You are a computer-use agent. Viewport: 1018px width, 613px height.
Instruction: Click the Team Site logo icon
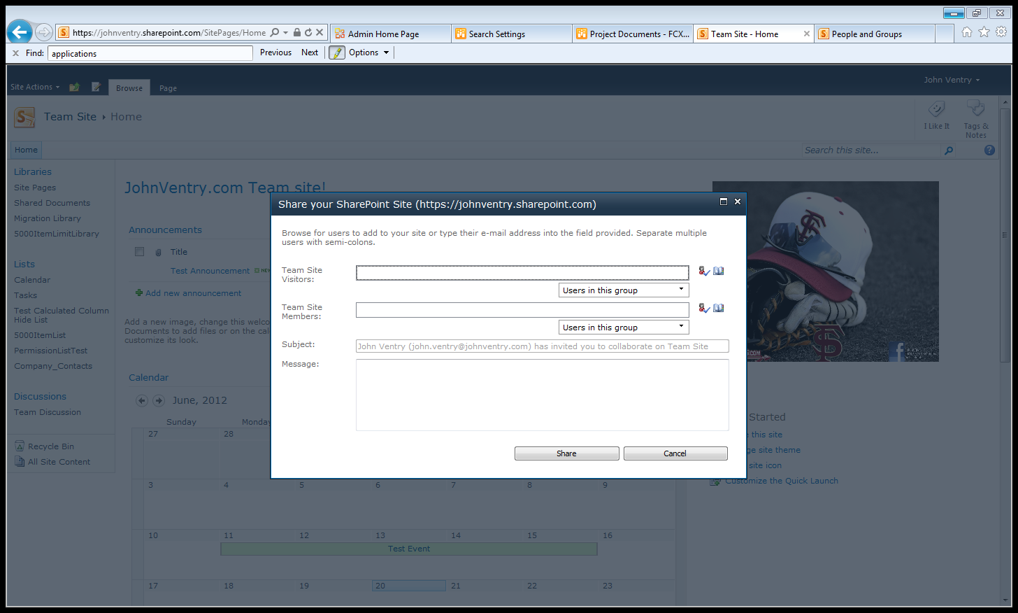pos(24,117)
